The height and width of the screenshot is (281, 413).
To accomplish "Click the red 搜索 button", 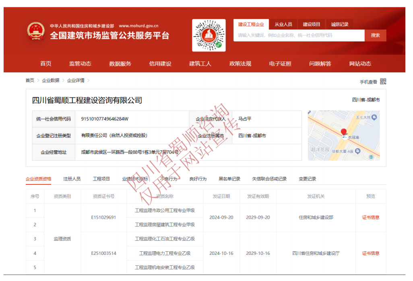I will coord(375,35).
